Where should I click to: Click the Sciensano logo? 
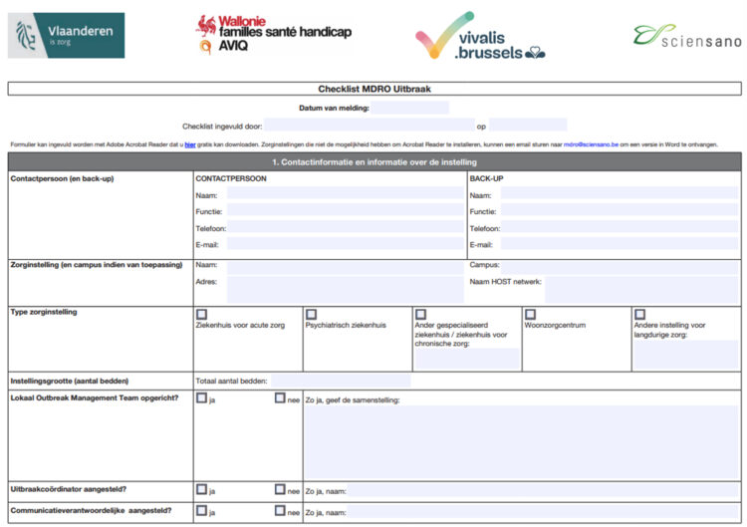coord(687,38)
